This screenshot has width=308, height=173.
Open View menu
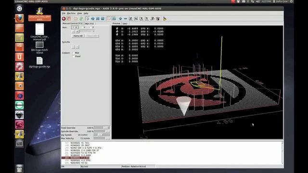pos(79,13)
